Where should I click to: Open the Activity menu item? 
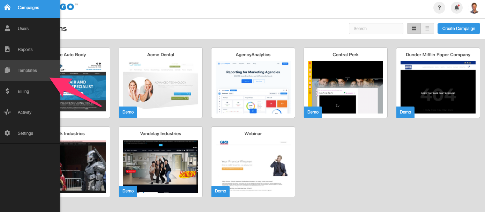click(30, 112)
